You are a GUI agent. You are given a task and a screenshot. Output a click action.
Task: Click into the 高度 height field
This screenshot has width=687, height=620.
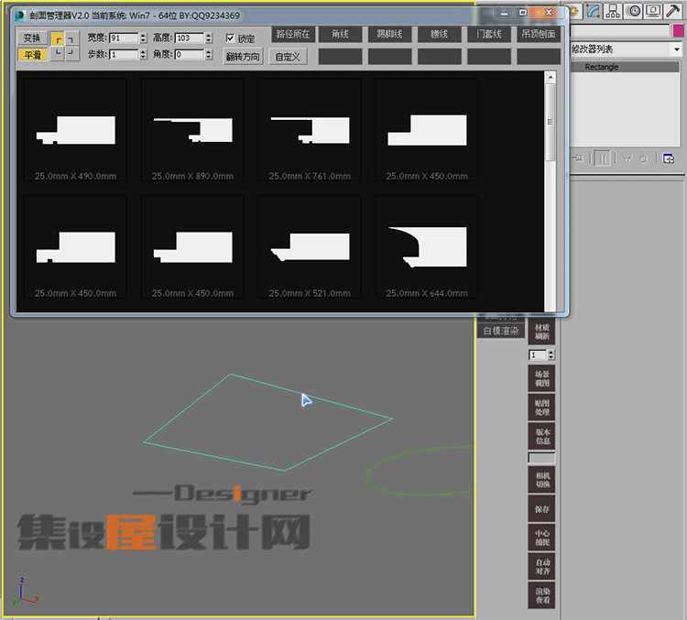[x=190, y=38]
